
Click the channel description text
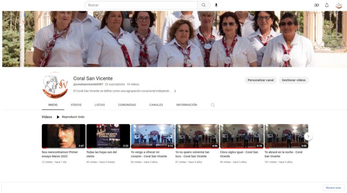[122, 91]
